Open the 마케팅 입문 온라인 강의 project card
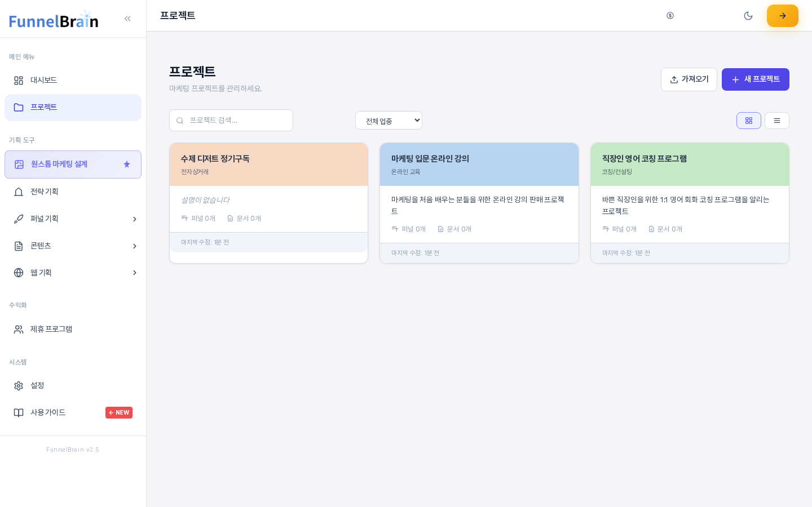 479,203
